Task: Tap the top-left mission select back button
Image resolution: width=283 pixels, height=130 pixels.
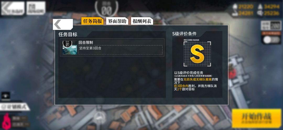Action: pos(13,8)
